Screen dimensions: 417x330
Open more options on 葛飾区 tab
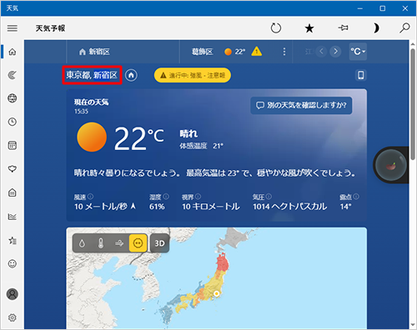284,52
